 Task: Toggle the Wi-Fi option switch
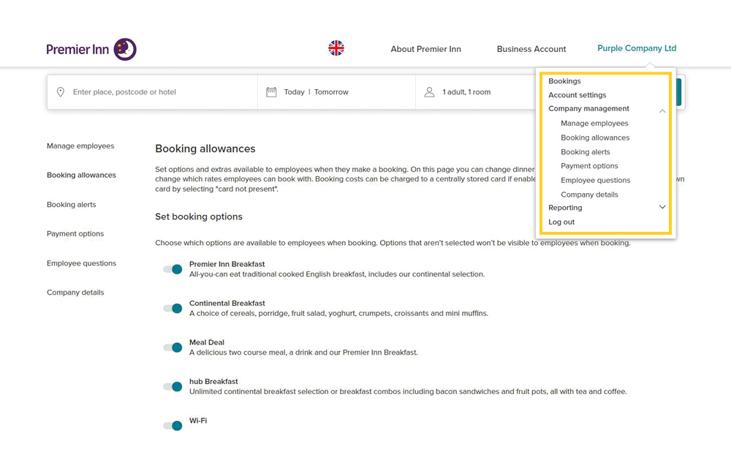173,426
